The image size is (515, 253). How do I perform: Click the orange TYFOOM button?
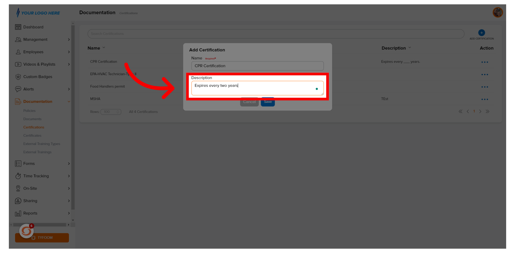pos(42,238)
